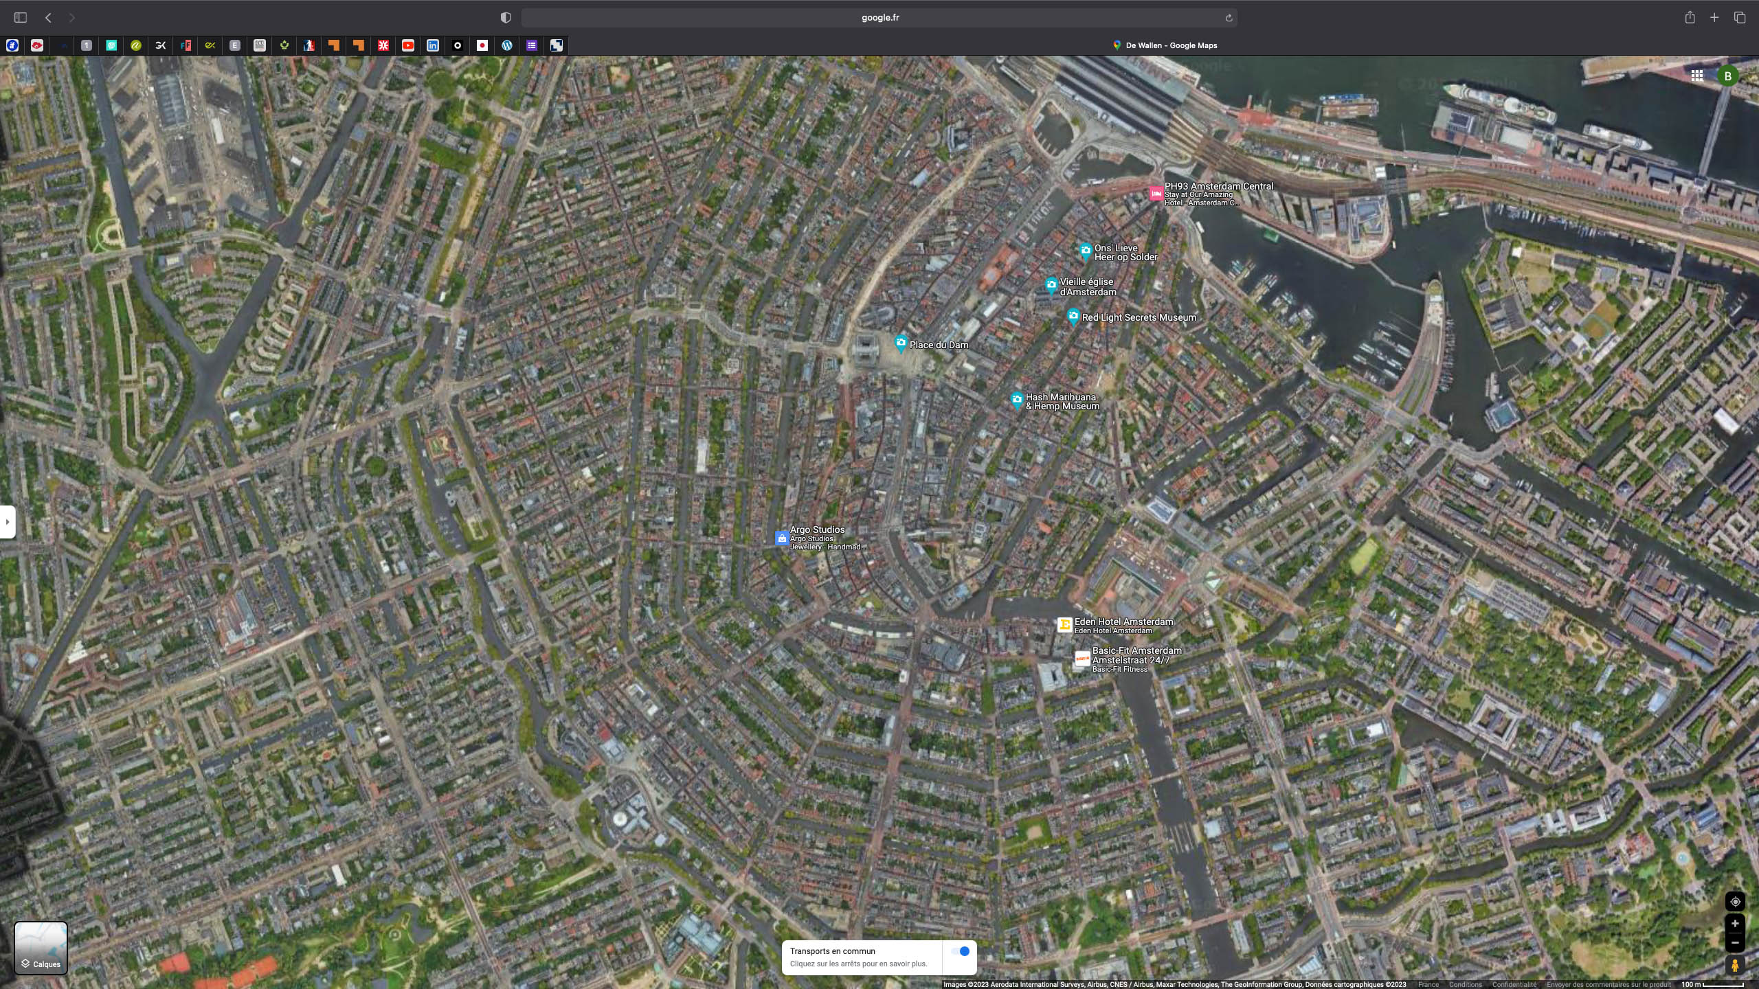Click the Eden Hotel Amsterdam marker

coord(1064,624)
